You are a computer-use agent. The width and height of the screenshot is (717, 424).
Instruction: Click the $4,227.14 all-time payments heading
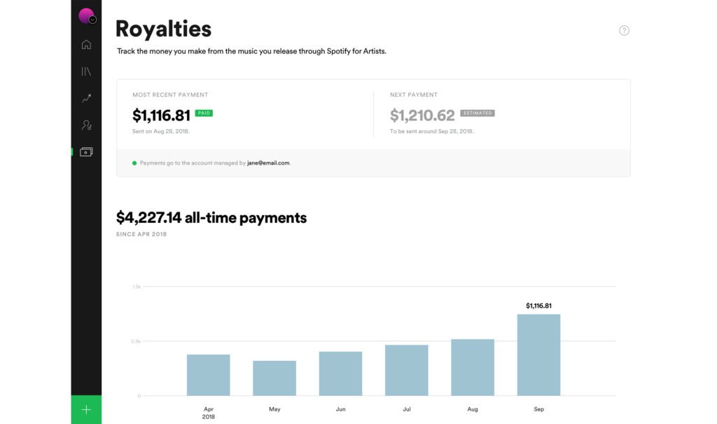click(211, 218)
